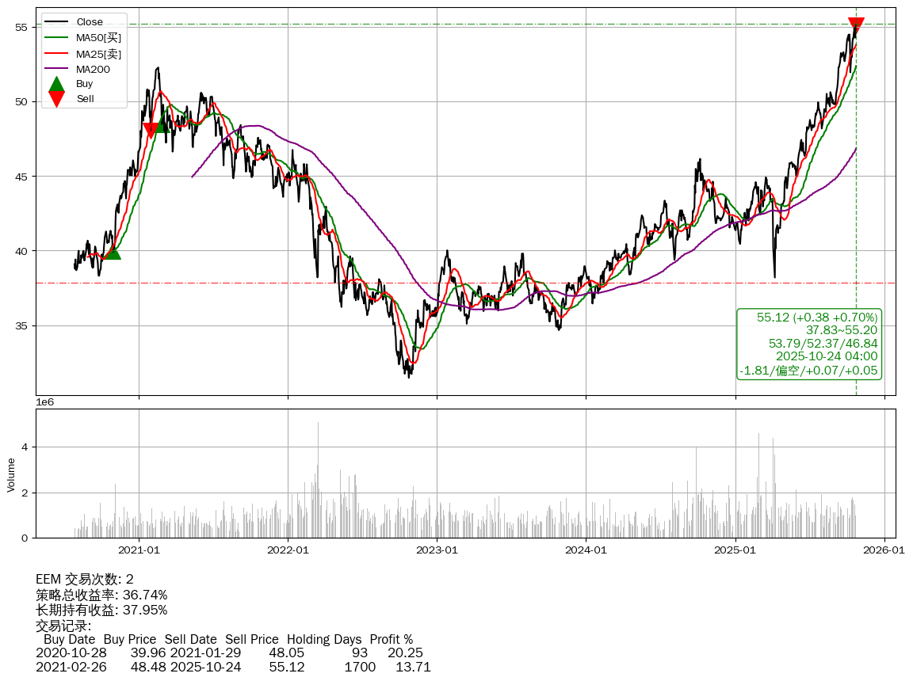Screen dimensions: 913x681
Task: Click the green buy marker from February 2021
Action: coord(162,124)
